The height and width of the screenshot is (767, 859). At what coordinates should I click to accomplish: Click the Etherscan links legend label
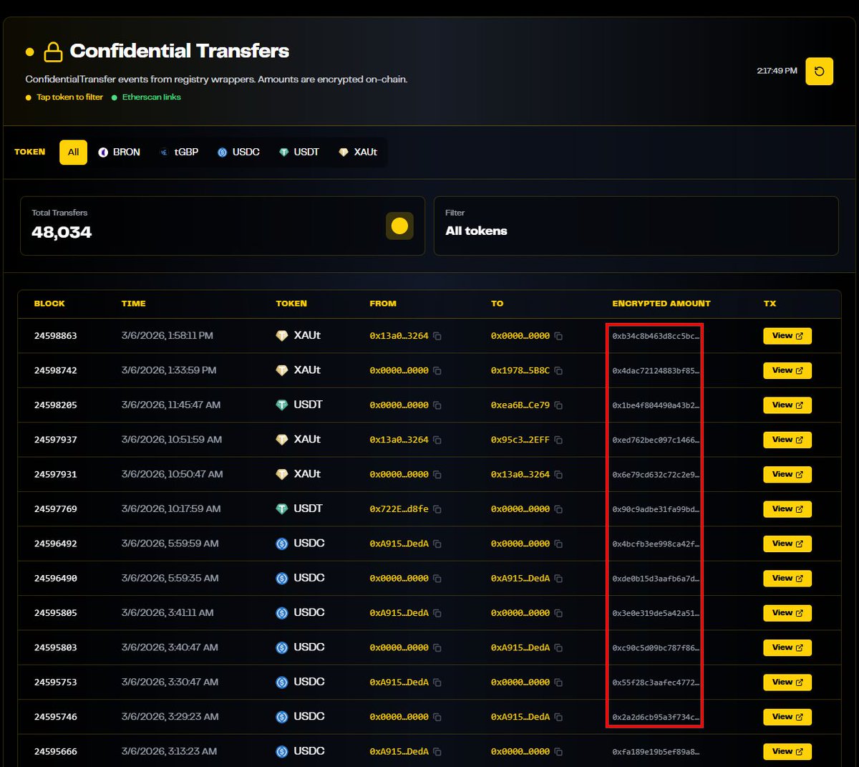tap(151, 97)
